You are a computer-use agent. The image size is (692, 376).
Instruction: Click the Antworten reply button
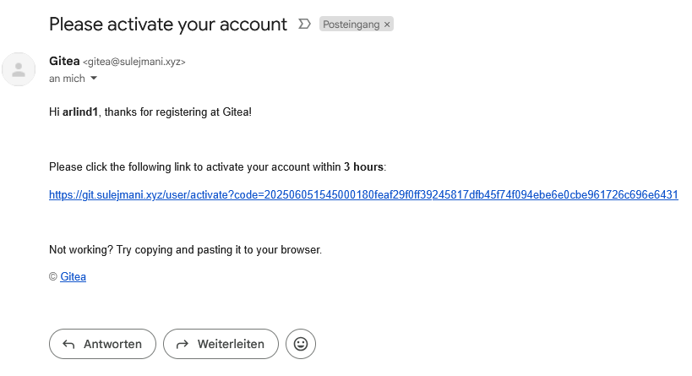coord(102,344)
